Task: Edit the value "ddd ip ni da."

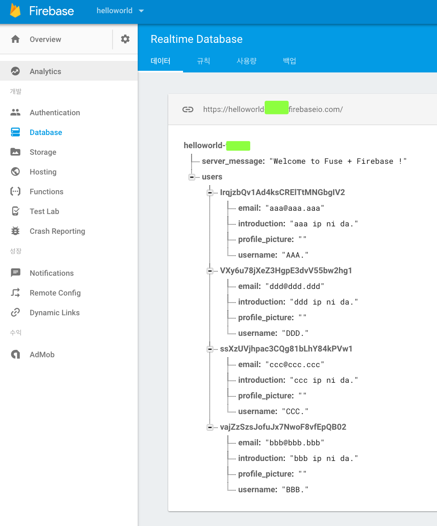Action: (324, 302)
